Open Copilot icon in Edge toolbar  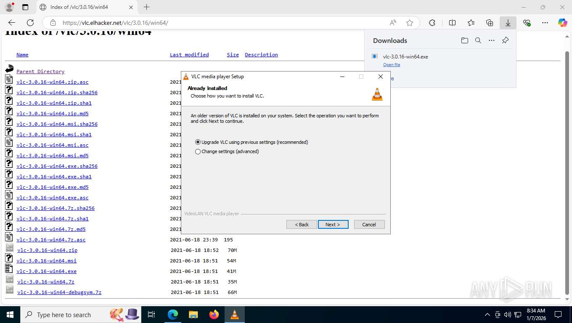(x=563, y=23)
